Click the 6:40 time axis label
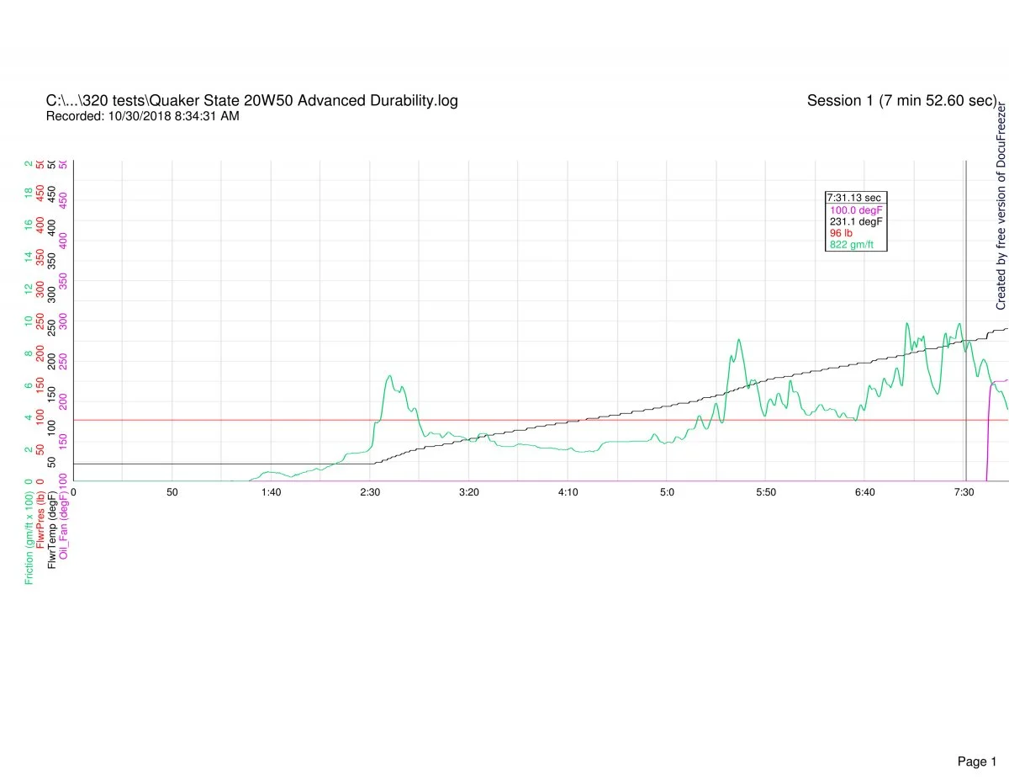This screenshot has height=780, width=1009. tap(864, 491)
